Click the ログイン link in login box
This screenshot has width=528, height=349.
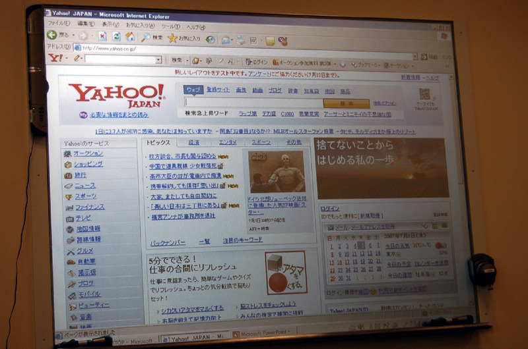(x=329, y=209)
